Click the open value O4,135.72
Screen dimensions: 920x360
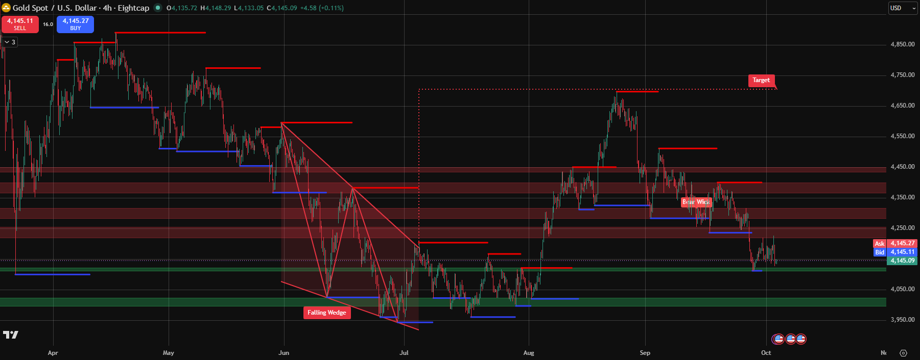pyautogui.click(x=182, y=8)
